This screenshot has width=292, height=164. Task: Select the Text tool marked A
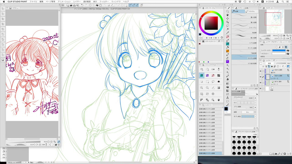228,97
